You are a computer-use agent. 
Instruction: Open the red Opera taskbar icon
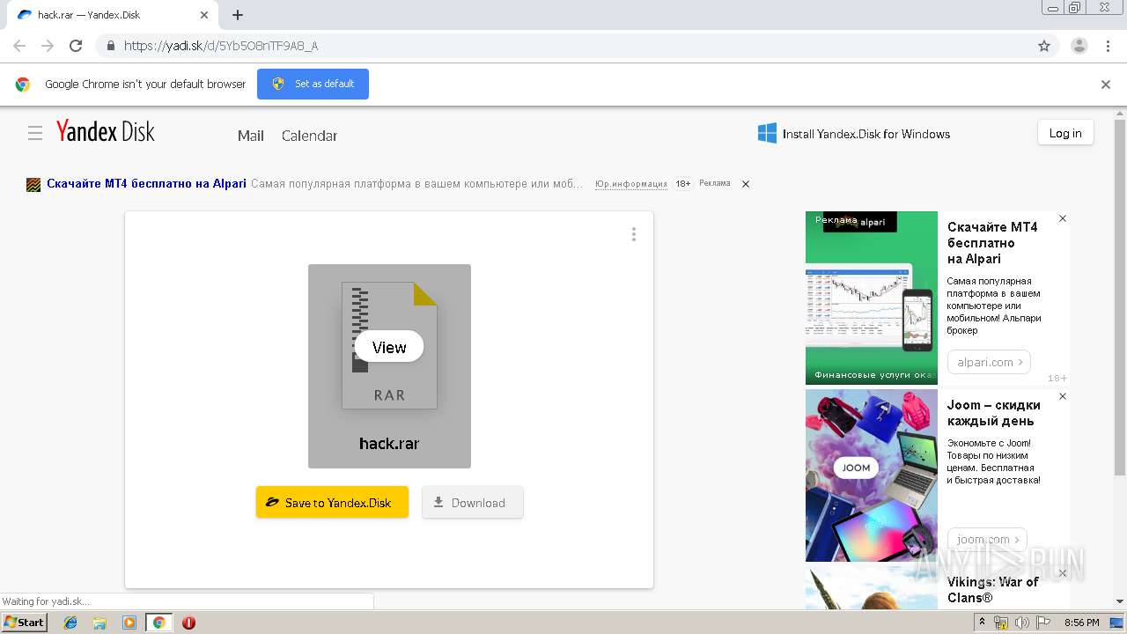[188, 623]
